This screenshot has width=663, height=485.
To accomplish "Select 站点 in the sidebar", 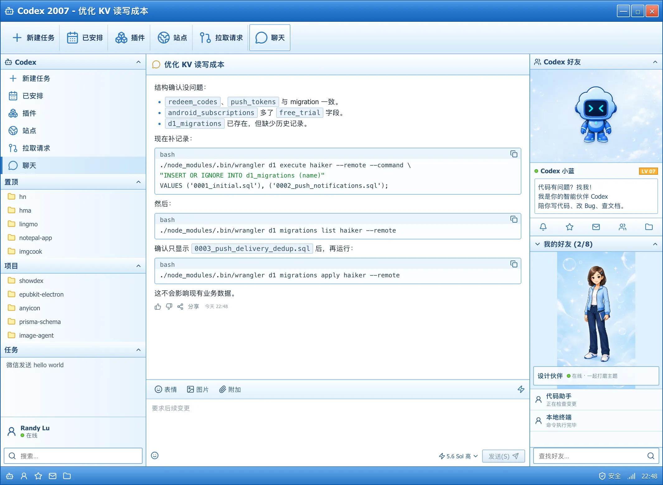I will tap(73, 131).
